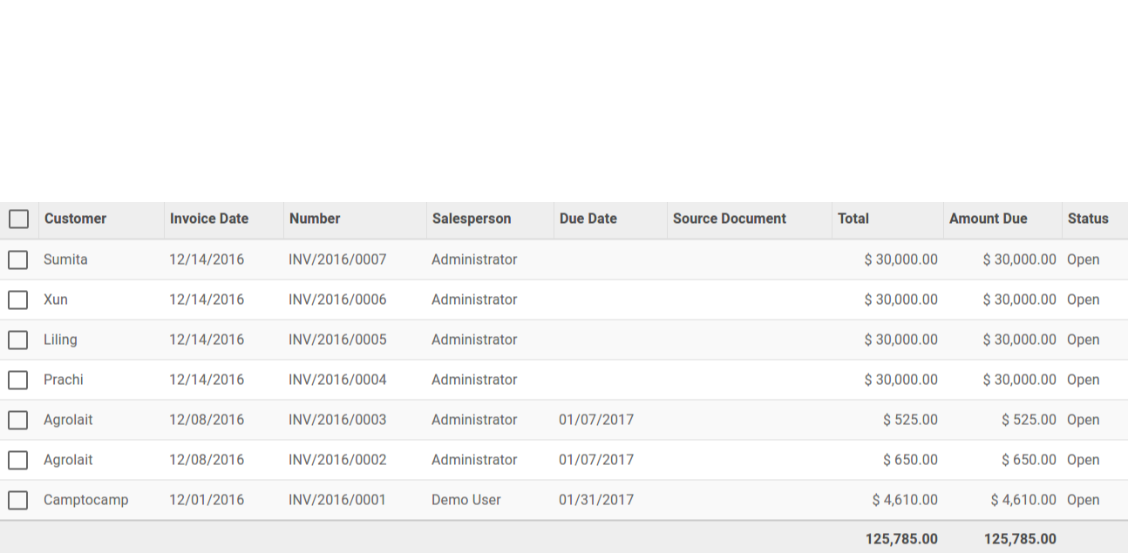Sort by the Invoice Date column header
The height and width of the screenshot is (553, 1128).
pyautogui.click(x=209, y=219)
